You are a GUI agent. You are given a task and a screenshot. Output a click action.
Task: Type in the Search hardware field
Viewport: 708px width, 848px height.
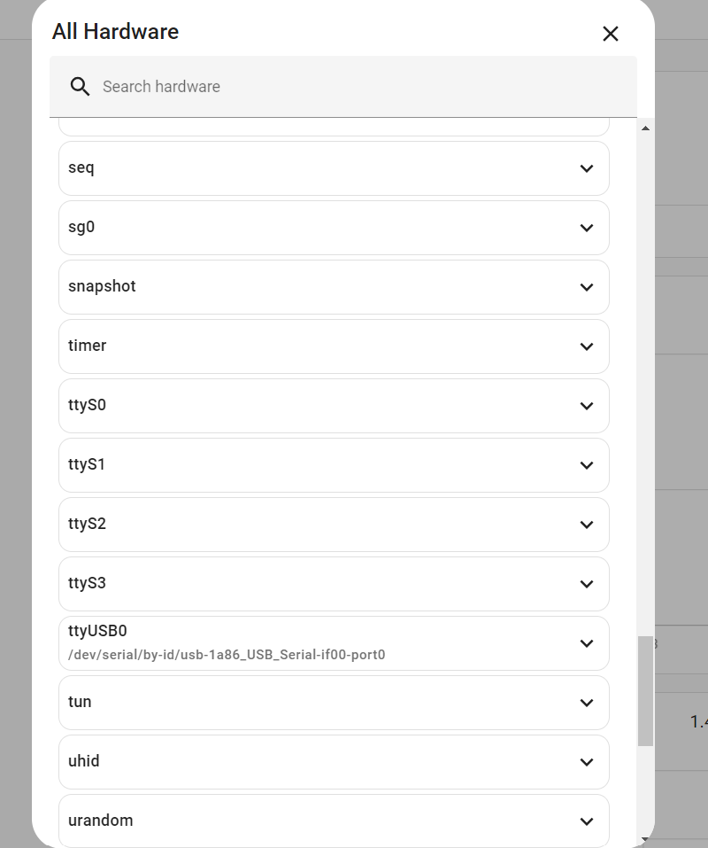[354, 87]
